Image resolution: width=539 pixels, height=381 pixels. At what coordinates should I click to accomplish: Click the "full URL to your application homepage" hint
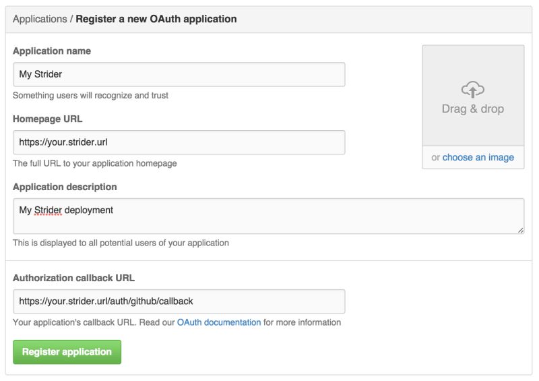pyautogui.click(x=95, y=163)
